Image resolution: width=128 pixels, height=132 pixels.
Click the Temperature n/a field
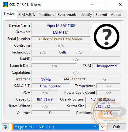(108, 86)
